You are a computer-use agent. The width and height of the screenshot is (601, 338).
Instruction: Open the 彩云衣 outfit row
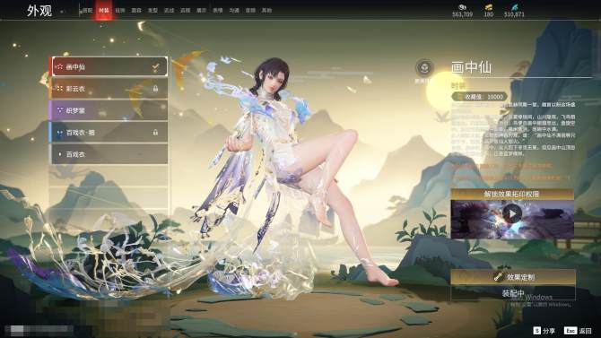pos(109,89)
